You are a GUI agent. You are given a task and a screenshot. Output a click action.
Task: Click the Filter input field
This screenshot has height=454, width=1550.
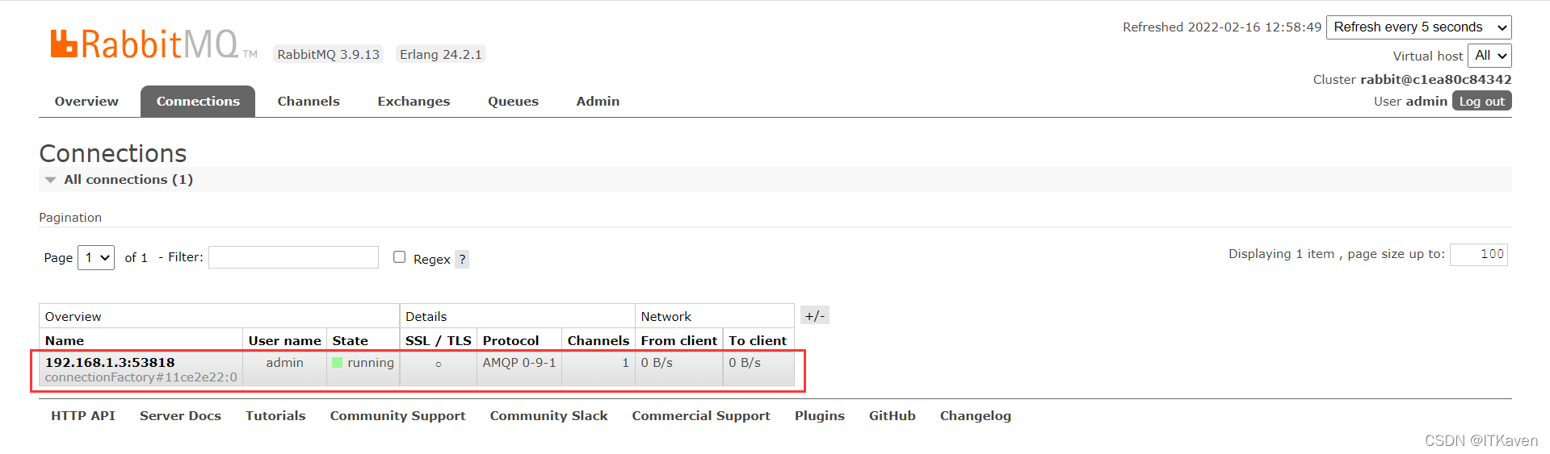[x=293, y=257]
